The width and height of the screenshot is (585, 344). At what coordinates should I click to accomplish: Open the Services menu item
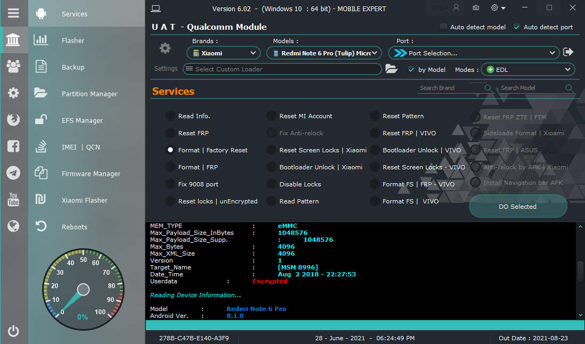(75, 14)
